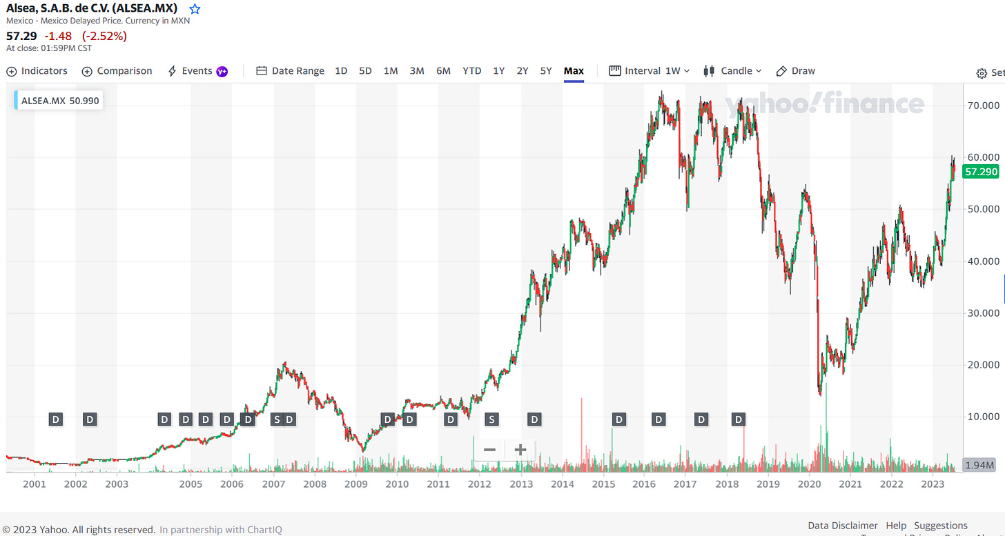Select the YTD range
This screenshot has width=1005, height=536.
point(472,71)
